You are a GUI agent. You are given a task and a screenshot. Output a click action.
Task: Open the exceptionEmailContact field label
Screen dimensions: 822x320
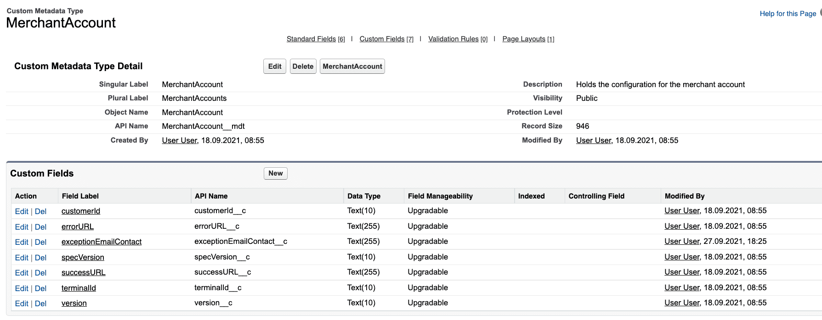tap(102, 242)
